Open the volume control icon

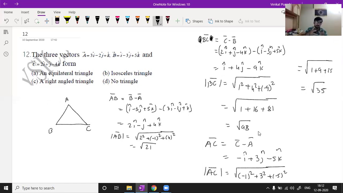[x=292, y=188]
